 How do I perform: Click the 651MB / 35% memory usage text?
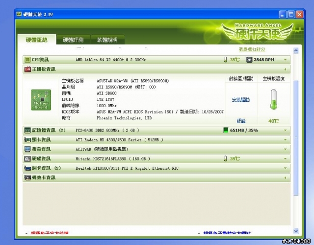pyautogui.click(x=244, y=131)
